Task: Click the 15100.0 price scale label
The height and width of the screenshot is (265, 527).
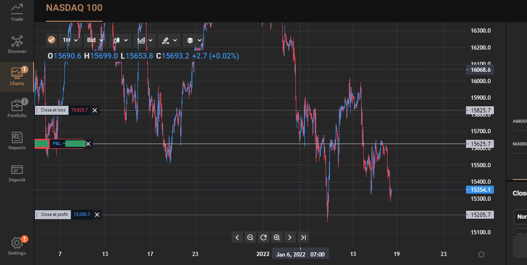Action: coord(481,232)
